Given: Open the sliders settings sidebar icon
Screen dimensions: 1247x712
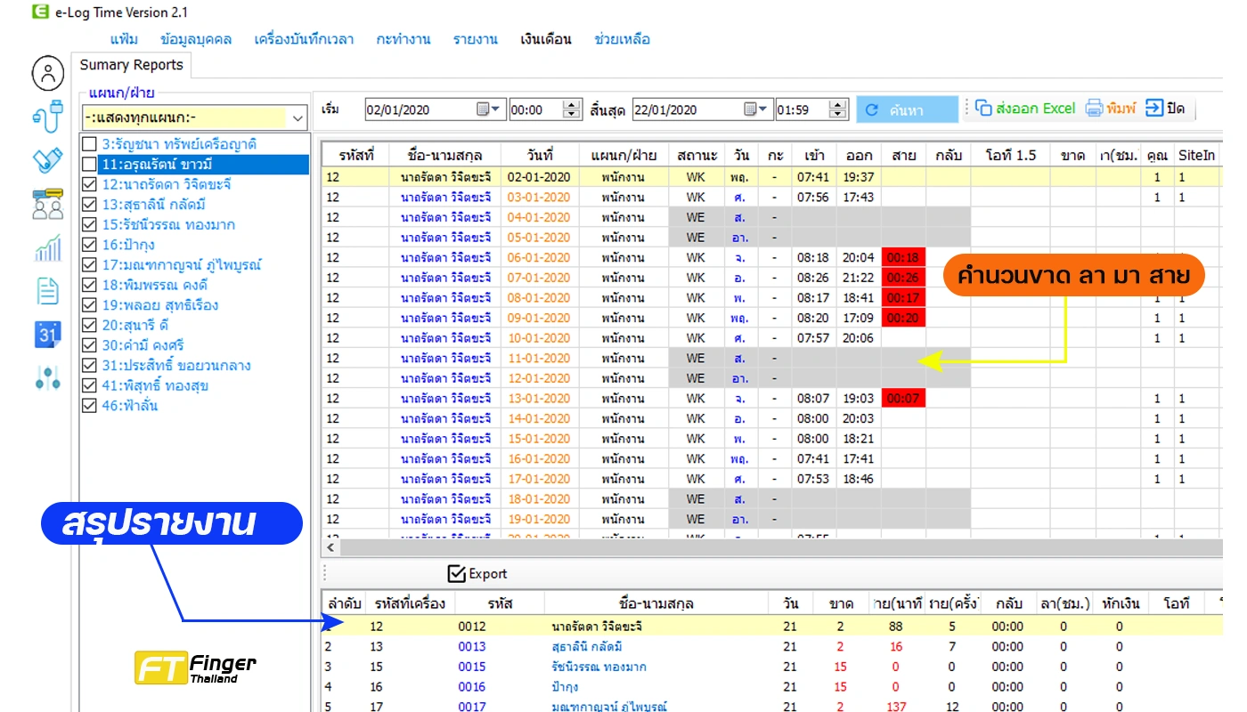Looking at the screenshot, I should point(48,377).
